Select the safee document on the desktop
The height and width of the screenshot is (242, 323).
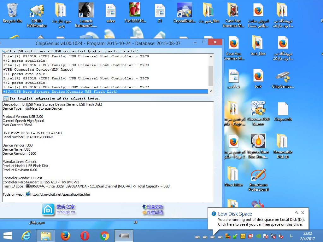coord(111,13)
